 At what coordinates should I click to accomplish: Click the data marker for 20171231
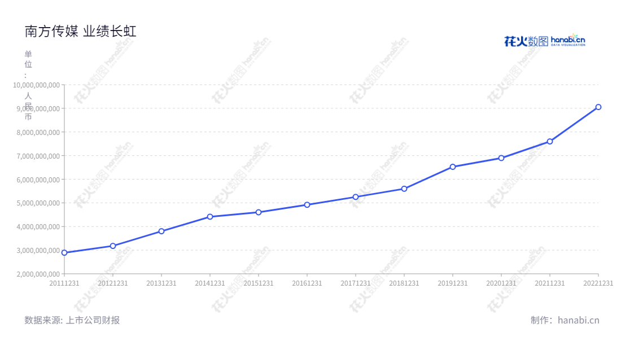point(356,197)
